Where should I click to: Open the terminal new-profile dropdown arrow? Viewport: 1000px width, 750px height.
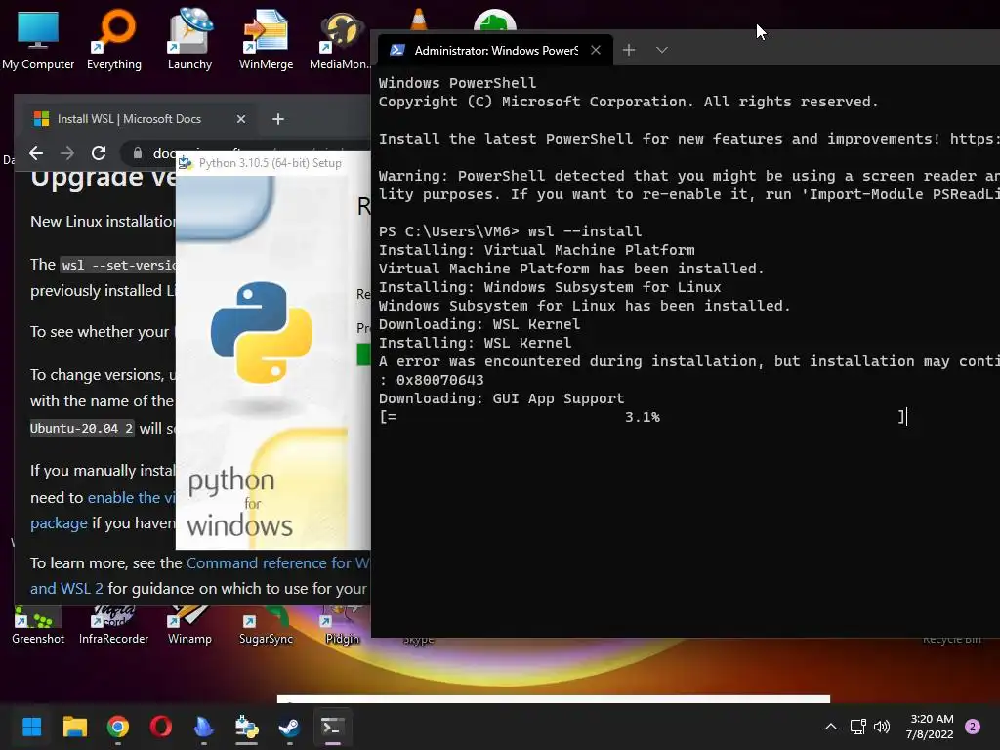[x=662, y=50]
